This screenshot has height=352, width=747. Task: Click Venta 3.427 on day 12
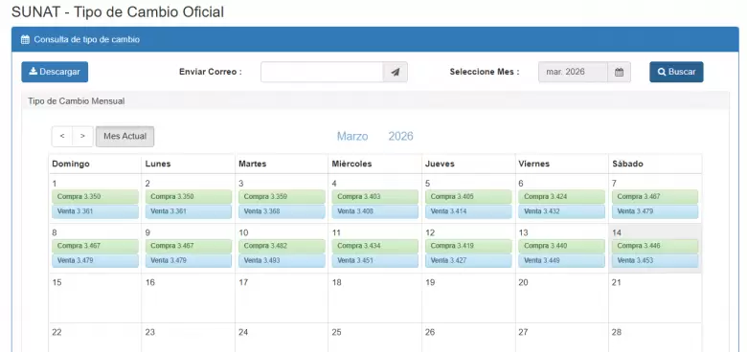coord(468,261)
